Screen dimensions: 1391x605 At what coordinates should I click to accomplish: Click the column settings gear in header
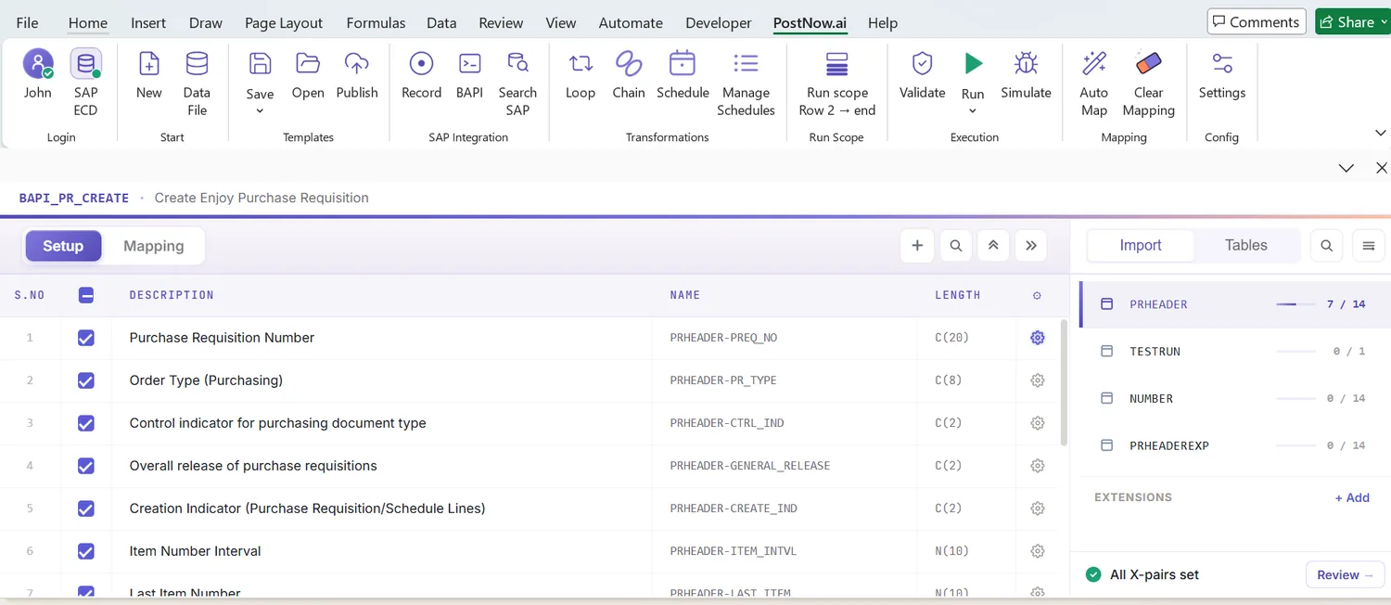1037,295
